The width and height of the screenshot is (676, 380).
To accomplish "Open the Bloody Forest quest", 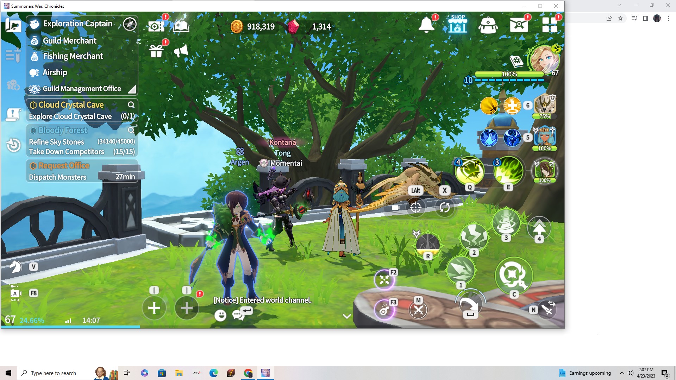I will [x=82, y=141].
